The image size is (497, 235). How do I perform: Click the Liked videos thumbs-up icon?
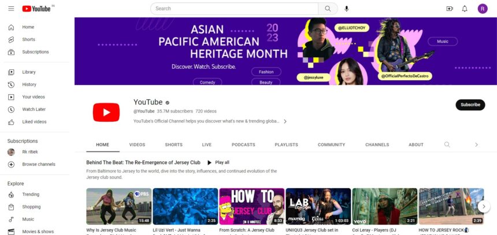11,122
